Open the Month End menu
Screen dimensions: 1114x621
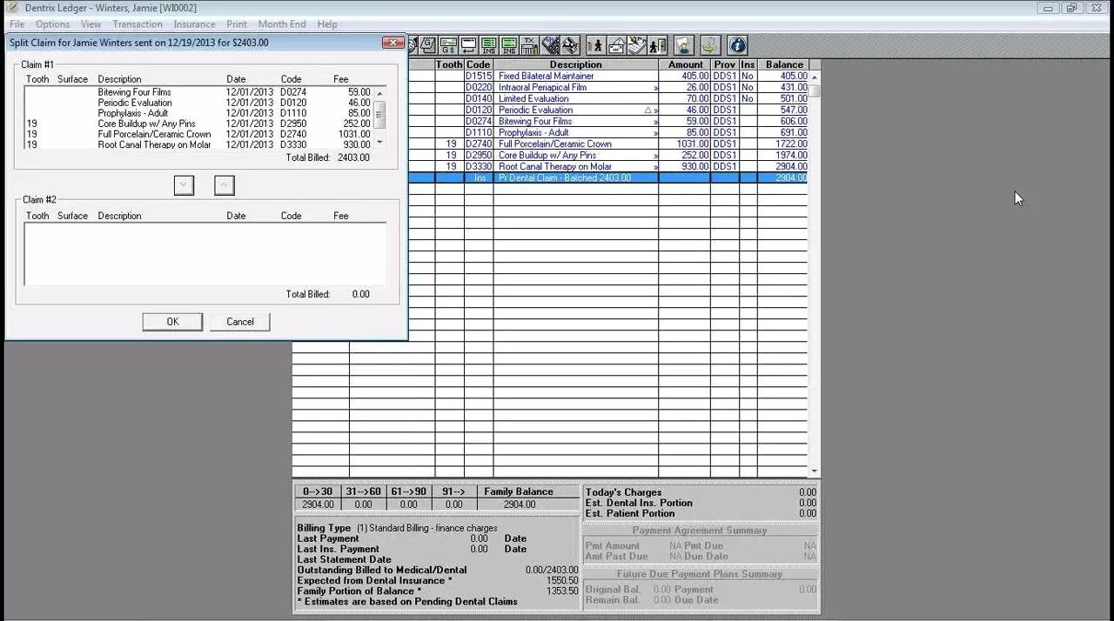(x=281, y=24)
